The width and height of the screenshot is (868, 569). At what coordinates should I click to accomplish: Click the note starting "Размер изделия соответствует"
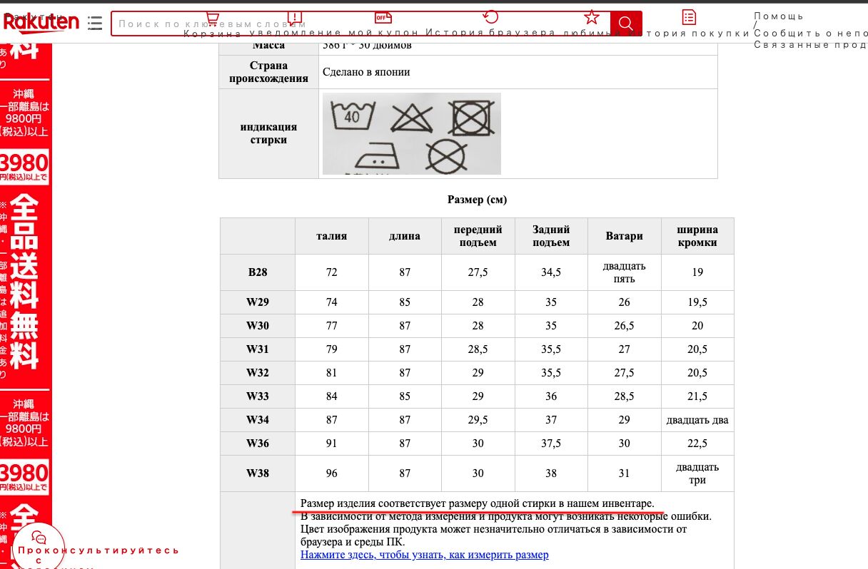tap(477, 503)
